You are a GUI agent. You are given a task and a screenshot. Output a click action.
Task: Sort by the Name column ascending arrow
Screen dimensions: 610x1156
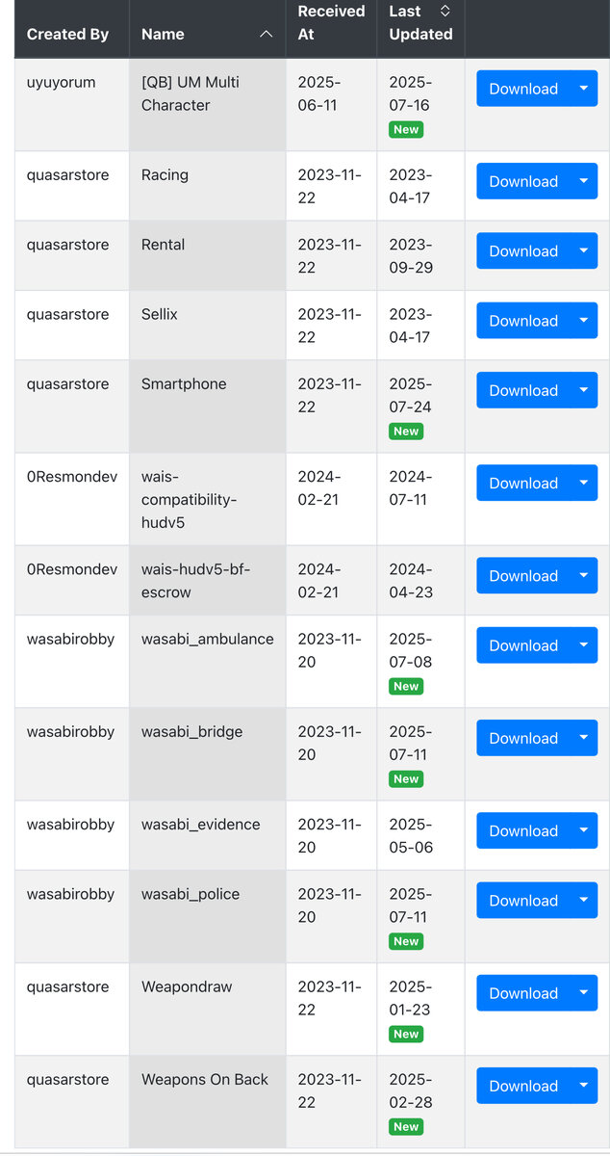click(x=266, y=35)
